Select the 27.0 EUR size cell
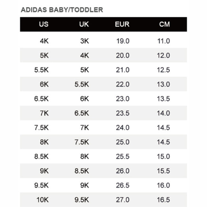The image size is (207, 207). (123, 200)
